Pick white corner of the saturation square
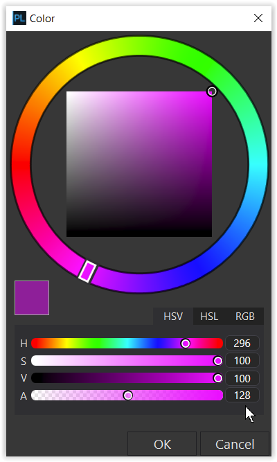This screenshot has height=462, width=277. pos(68,93)
